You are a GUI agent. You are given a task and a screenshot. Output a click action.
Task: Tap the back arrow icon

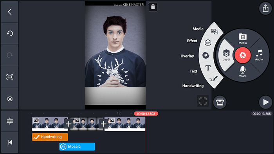[10, 12]
